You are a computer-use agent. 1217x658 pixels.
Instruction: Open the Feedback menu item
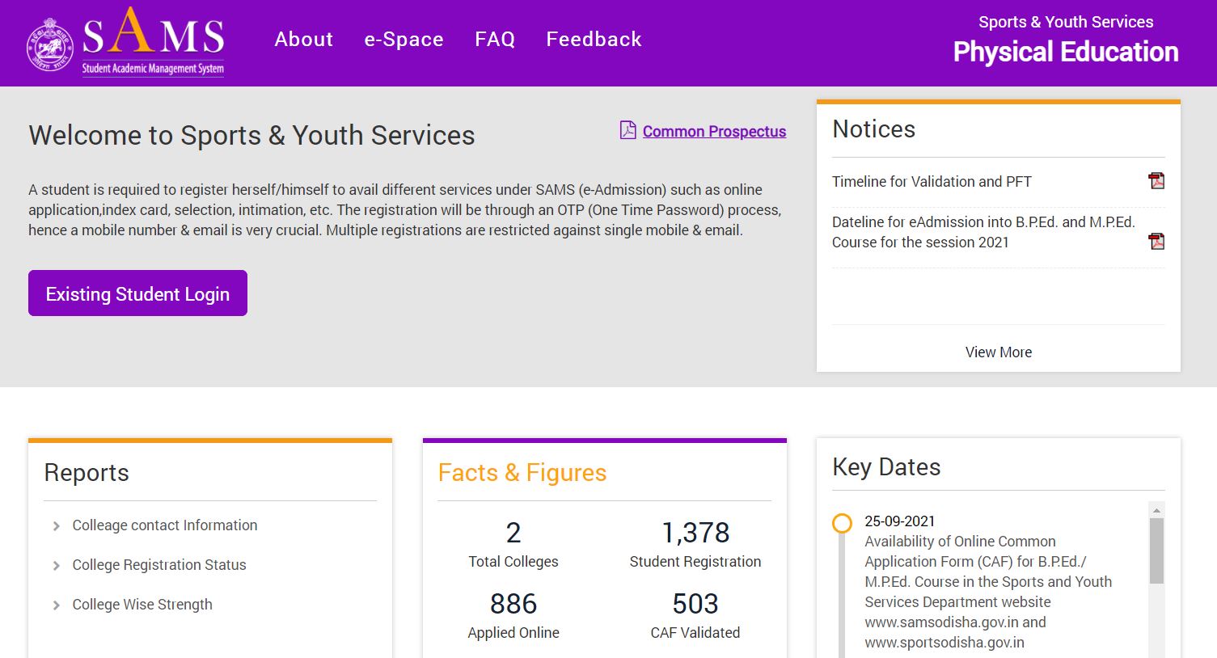tap(594, 39)
